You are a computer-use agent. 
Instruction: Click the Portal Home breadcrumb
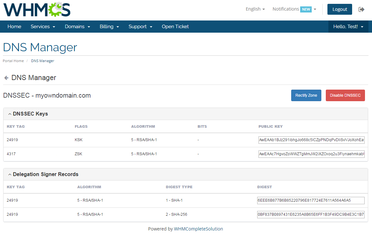pos(13,61)
